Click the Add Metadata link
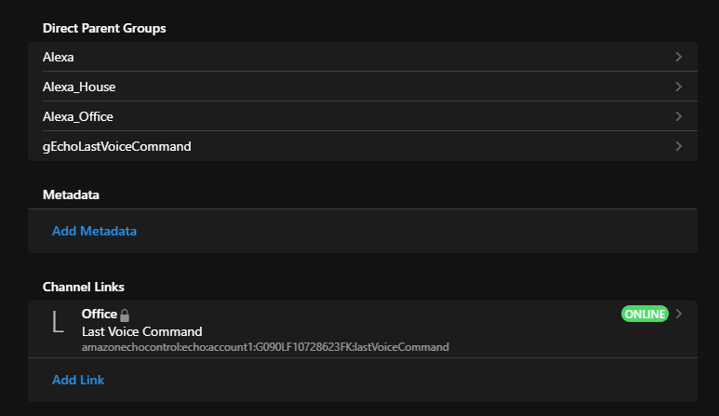The width and height of the screenshot is (719, 416). (94, 231)
